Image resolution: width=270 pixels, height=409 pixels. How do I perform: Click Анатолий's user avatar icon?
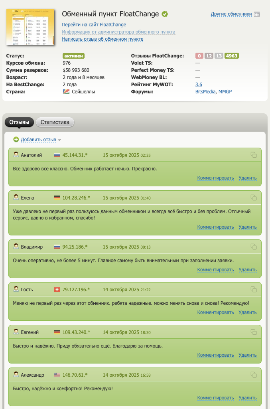click(x=16, y=155)
